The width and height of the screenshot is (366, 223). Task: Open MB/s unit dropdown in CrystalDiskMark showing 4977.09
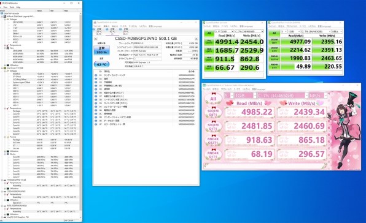(337, 31)
